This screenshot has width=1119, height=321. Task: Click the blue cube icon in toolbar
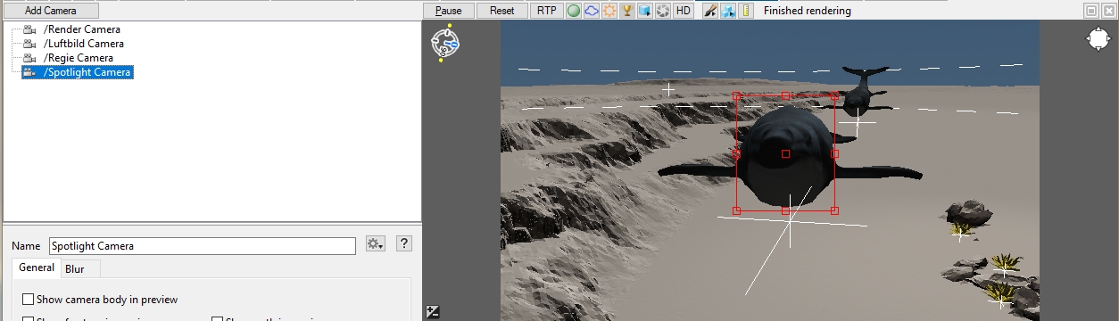tap(644, 11)
